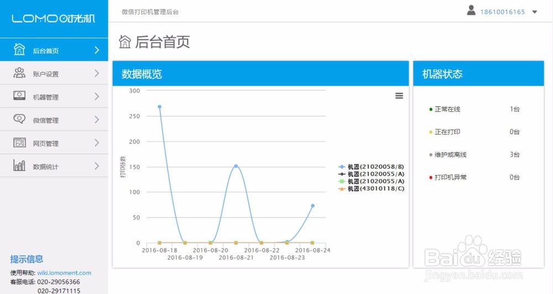Click the 0台 count for 正在打印
This screenshot has width=553, height=294.
click(514, 132)
